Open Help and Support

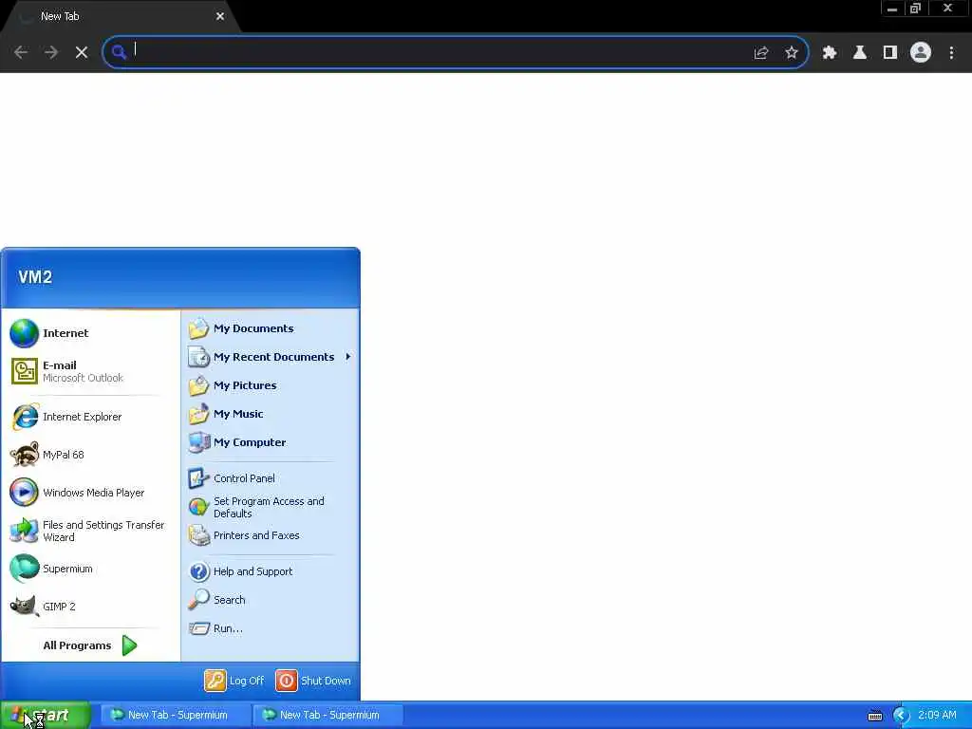point(270,571)
